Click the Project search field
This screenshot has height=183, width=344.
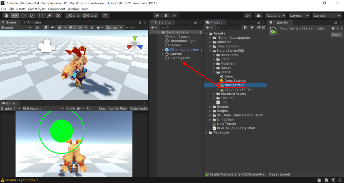pos(229,28)
